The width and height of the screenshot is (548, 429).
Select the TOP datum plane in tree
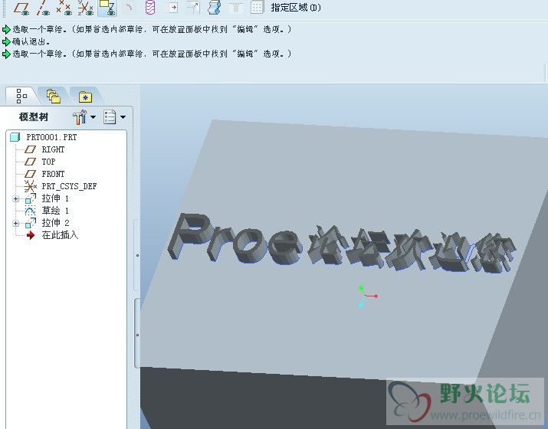[48, 162]
